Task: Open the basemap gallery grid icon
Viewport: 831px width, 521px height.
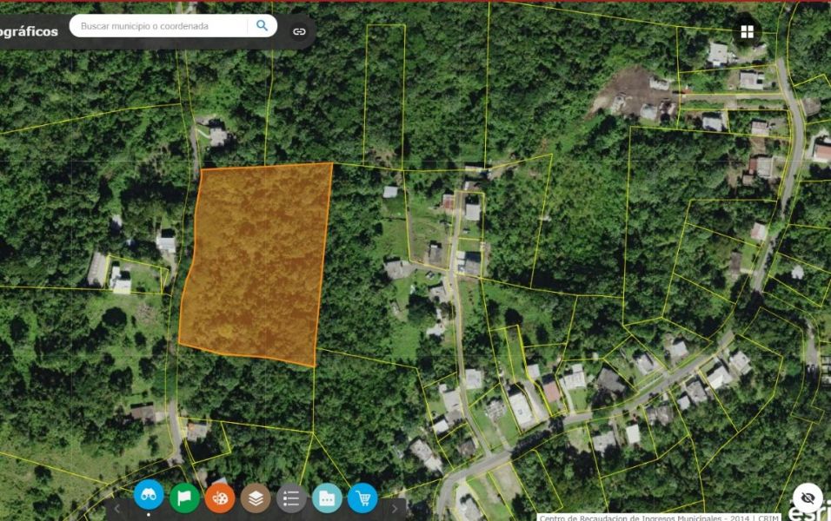Action: 747,32
